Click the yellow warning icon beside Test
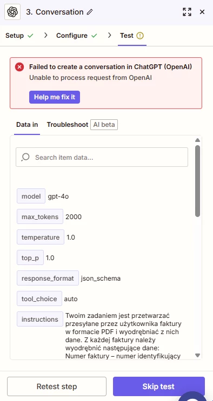This screenshot has width=213, height=401. (x=140, y=36)
